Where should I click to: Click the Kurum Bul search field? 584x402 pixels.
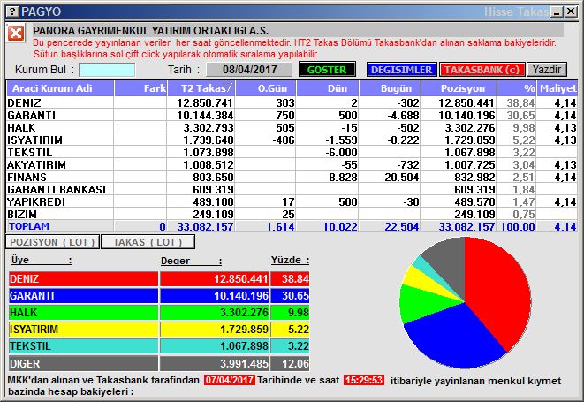click(107, 70)
